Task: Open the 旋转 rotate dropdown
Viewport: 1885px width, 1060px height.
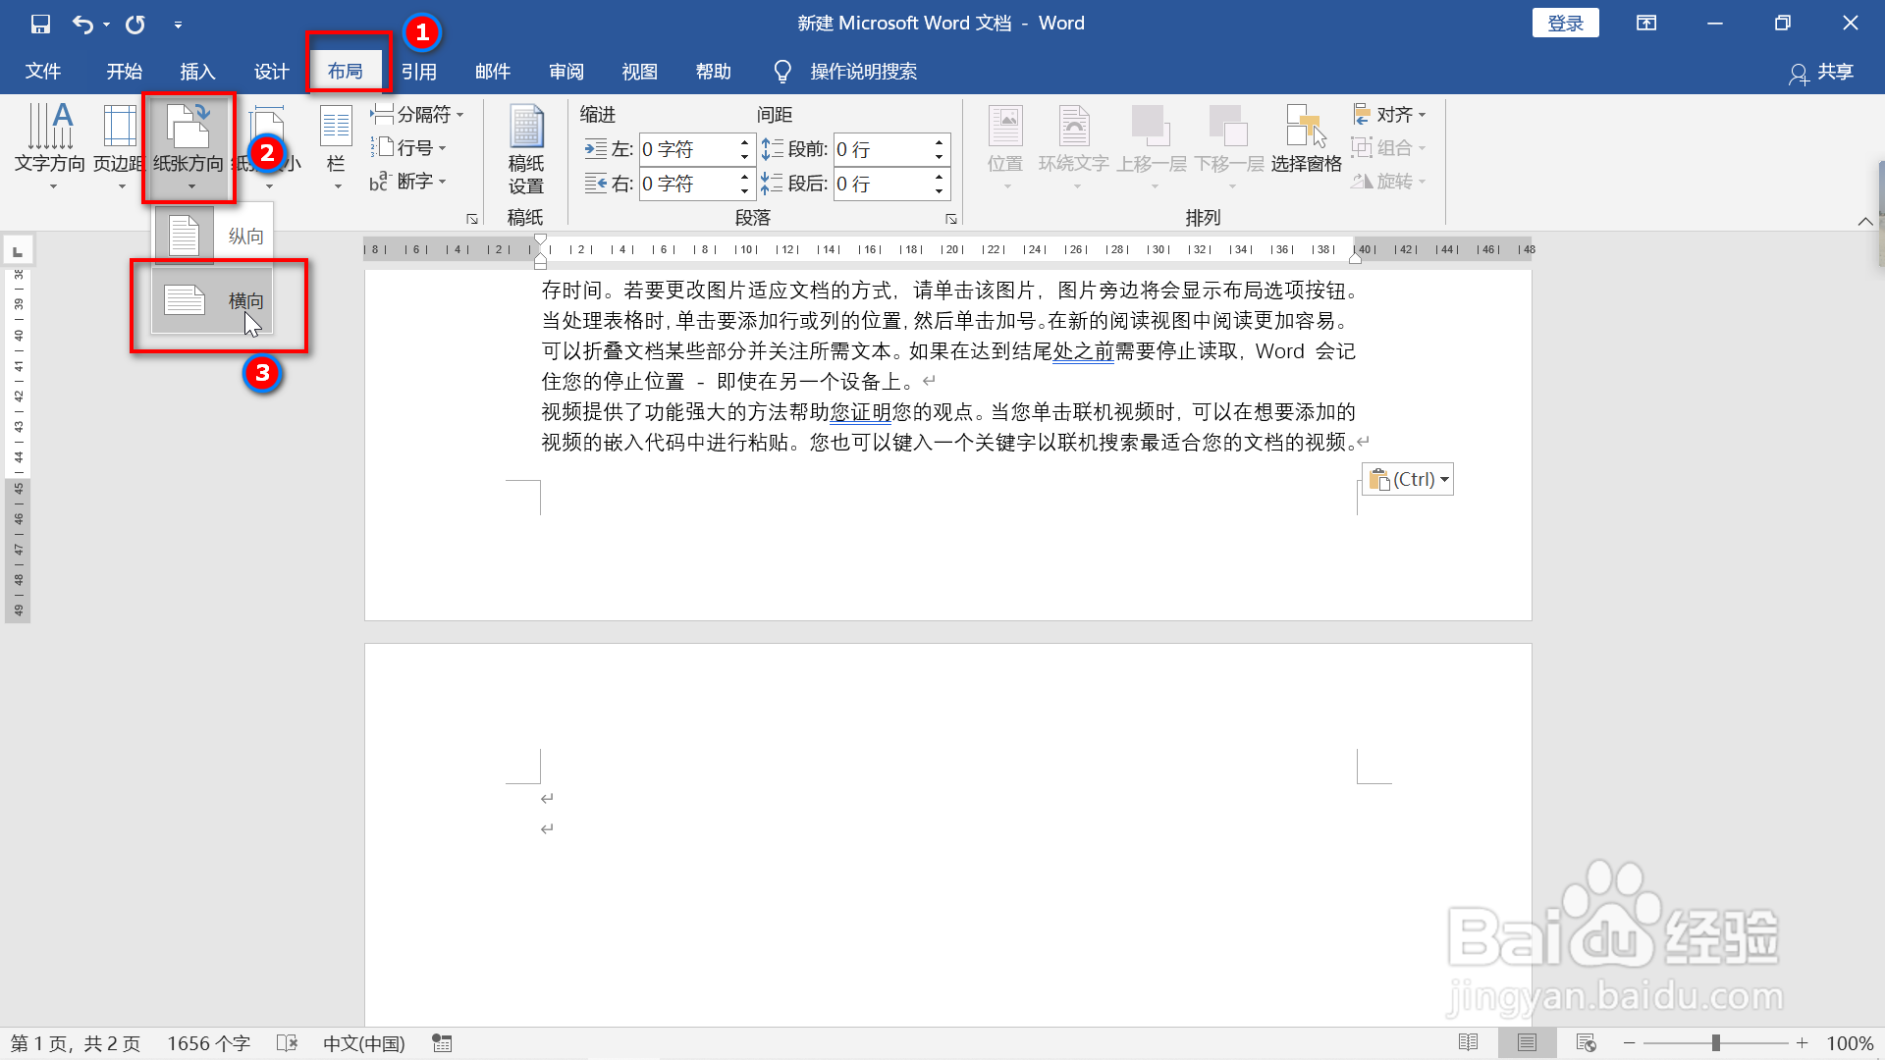Action: pyautogui.click(x=1389, y=181)
